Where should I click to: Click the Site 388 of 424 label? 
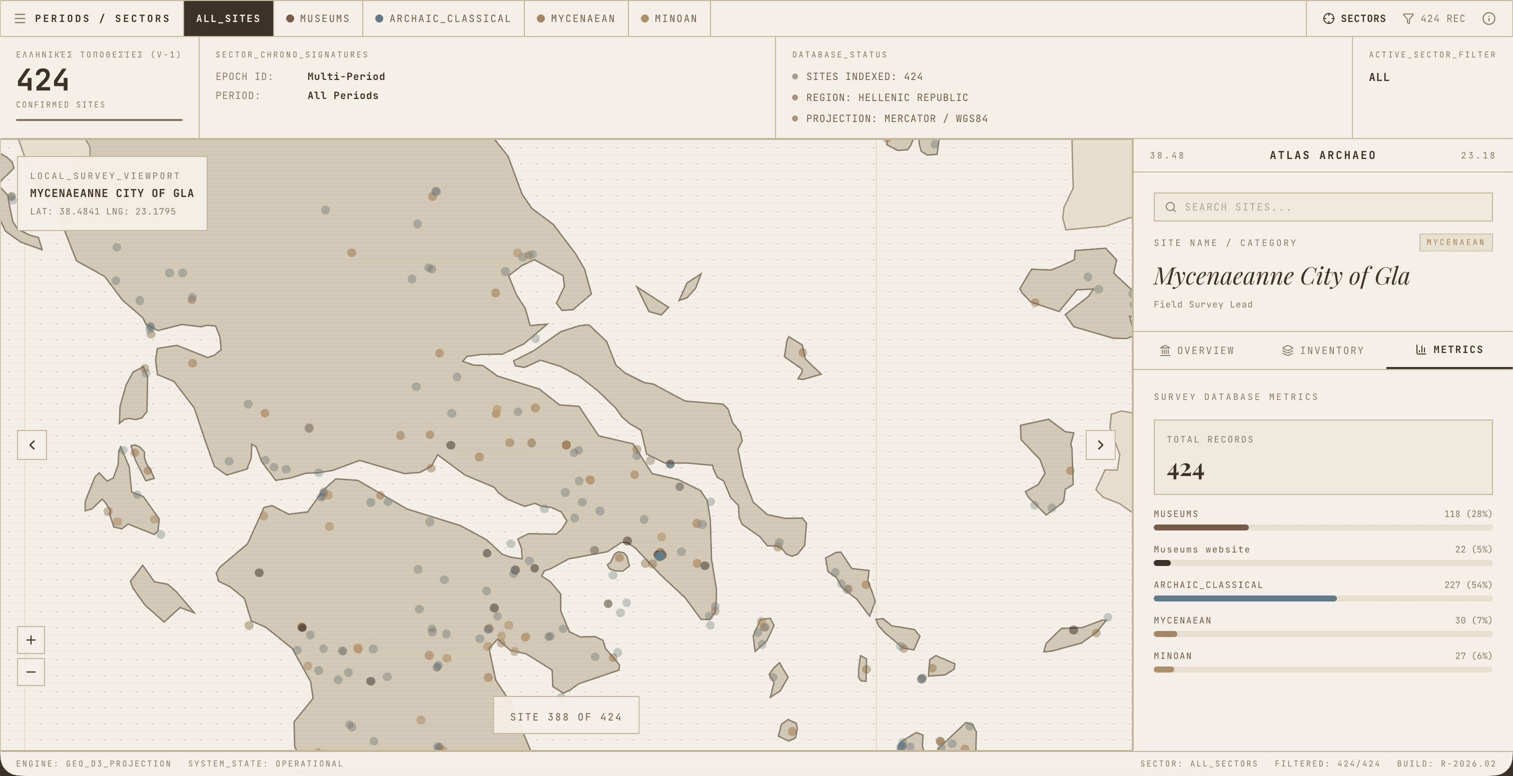(x=565, y=716)
